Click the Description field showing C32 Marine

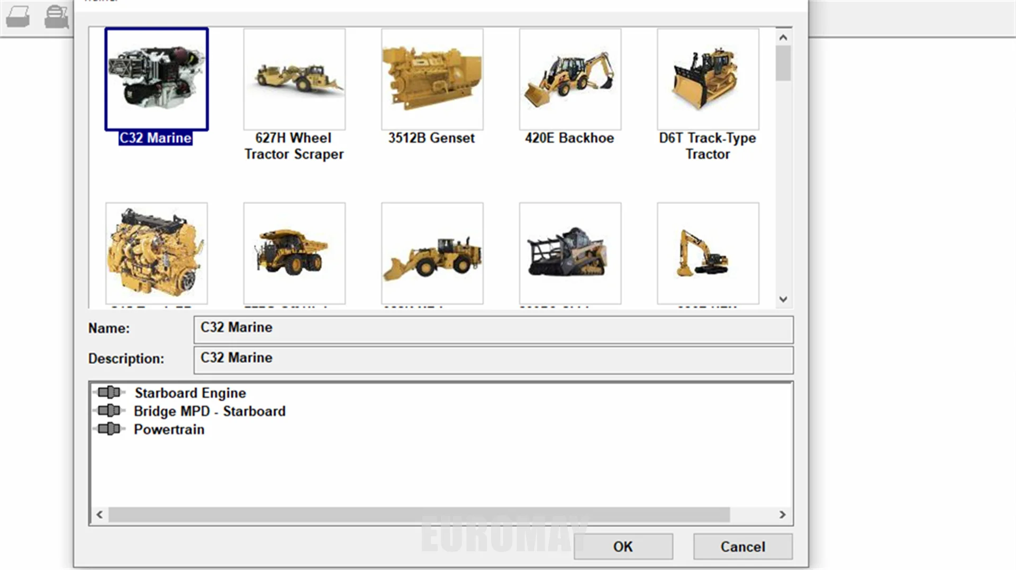click(x=494, y=360)
